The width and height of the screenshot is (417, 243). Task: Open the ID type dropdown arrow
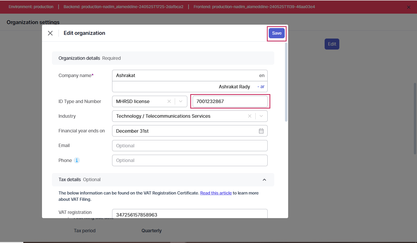[x=181, y=101]
